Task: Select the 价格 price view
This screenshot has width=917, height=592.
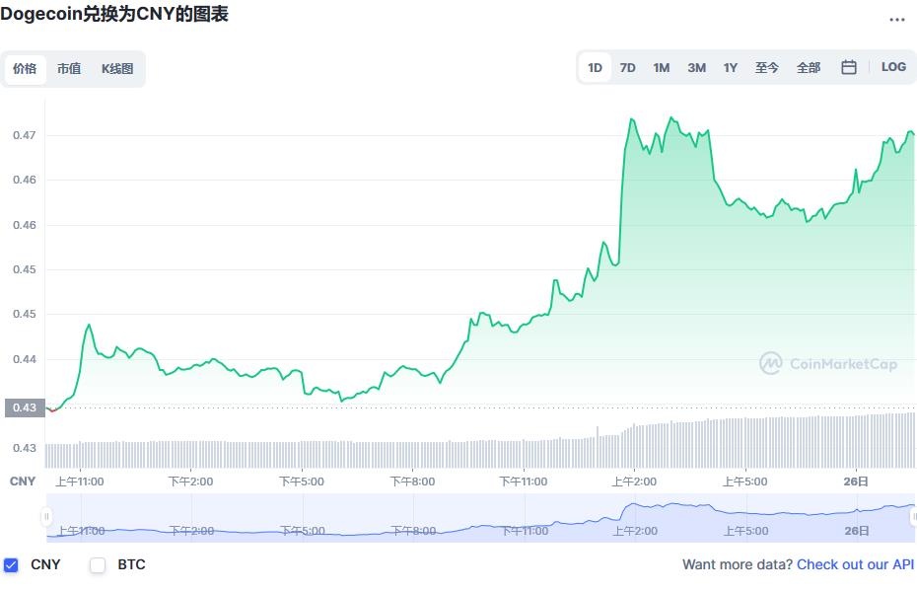Action: tap(25, 69)
